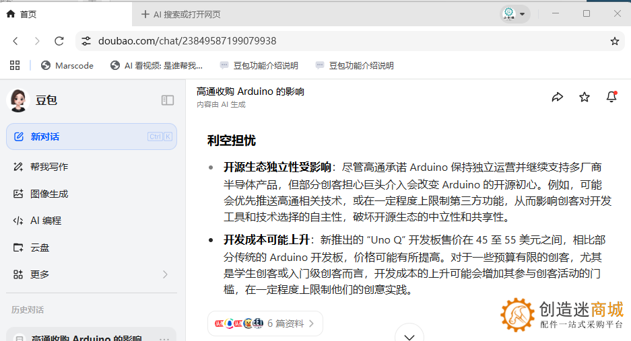Star this conversation as favorite

coord(585,98)
